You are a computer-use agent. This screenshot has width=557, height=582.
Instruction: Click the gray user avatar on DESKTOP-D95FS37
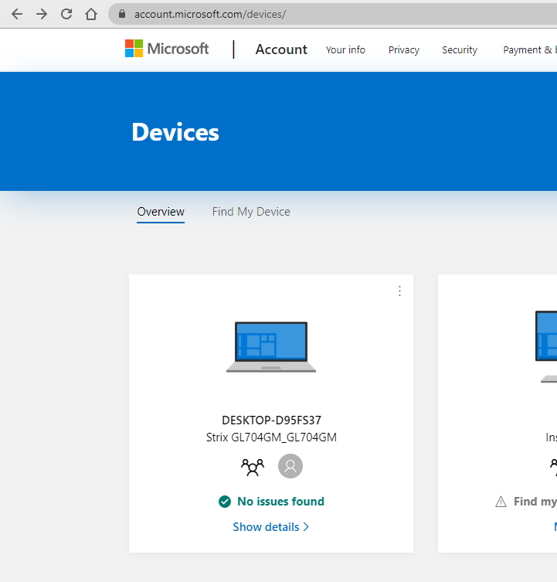point(290,466)
